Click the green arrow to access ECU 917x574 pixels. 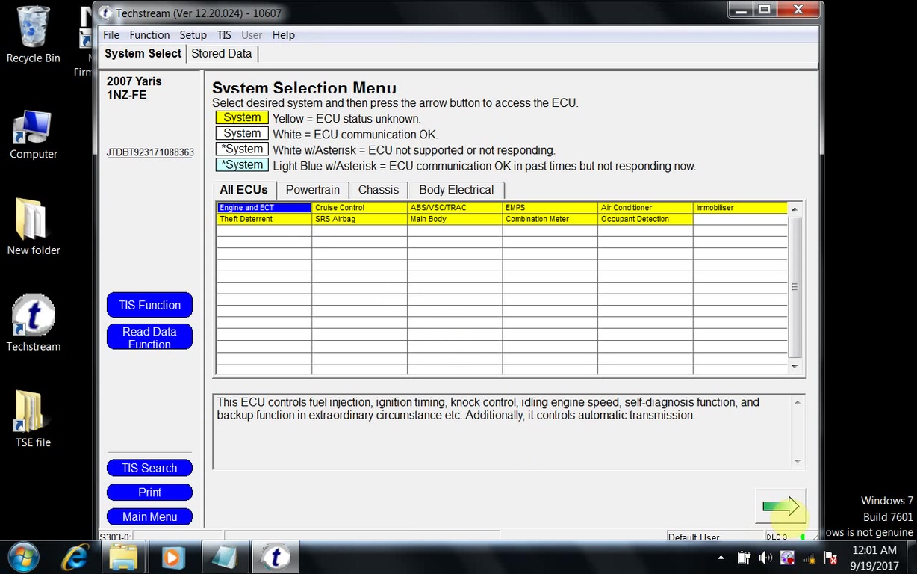780,507
